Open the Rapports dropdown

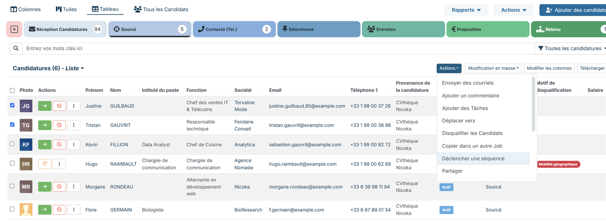click(x=466, y=10)
